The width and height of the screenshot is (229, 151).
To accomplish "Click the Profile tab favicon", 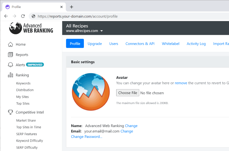I will [x=7, y=7].
